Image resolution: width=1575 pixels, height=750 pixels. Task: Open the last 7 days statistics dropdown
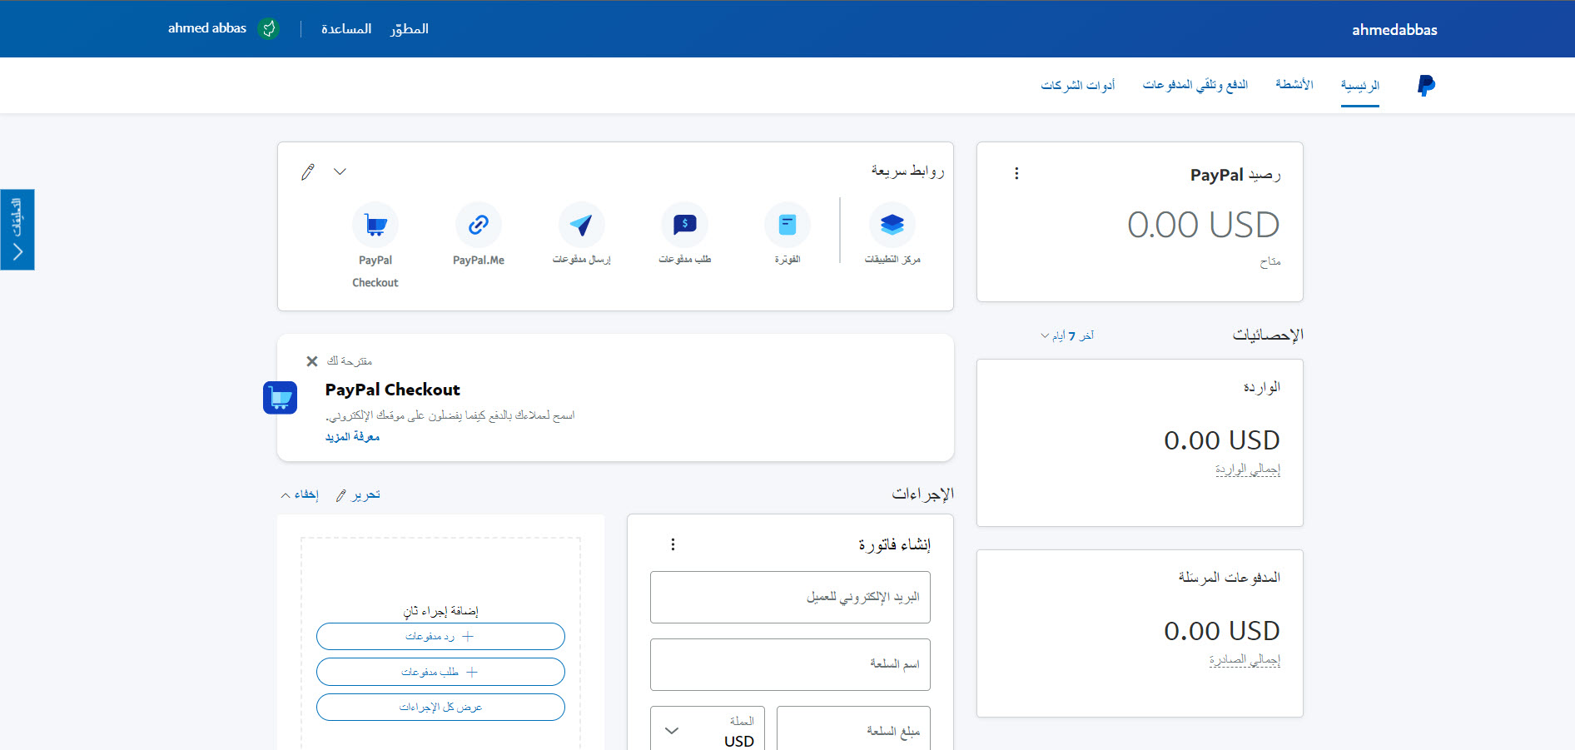click(1067, 335)
